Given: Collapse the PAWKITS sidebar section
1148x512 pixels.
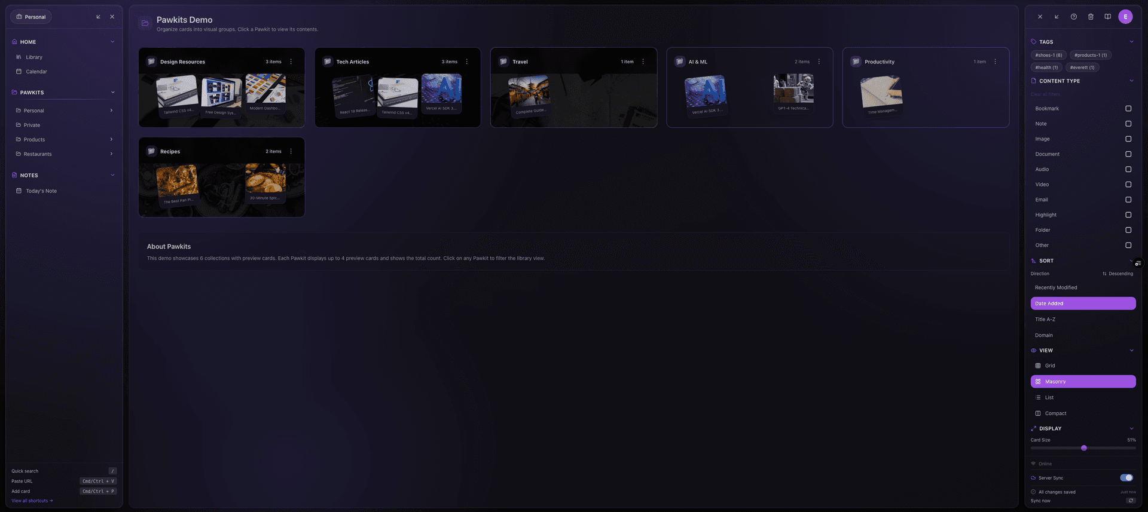Looking at the screenshot, I should 112,93.
